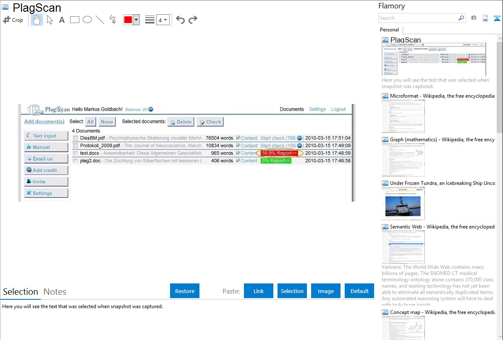Click the icon beside Semantic Web title
Image resolution: width=503 pixels, height=340 pixels.
[385, 227]
